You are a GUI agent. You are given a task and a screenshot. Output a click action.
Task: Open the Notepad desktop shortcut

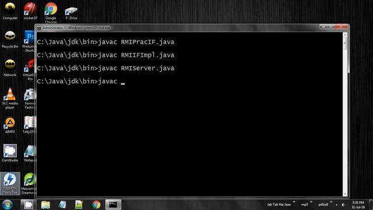[x=29, y=153]
